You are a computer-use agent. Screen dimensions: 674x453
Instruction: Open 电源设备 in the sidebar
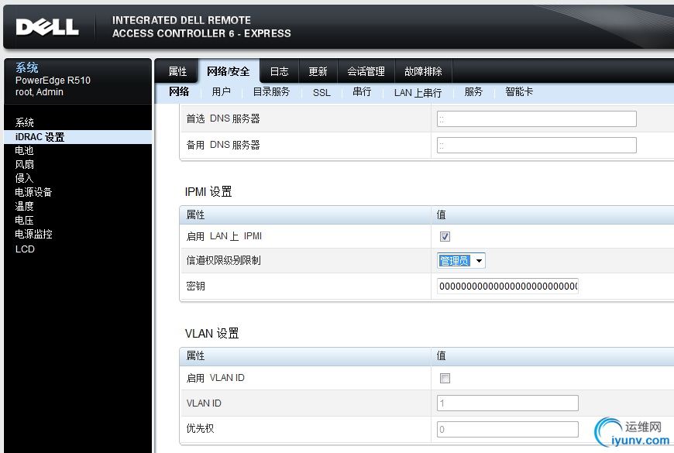pos(33,192)
